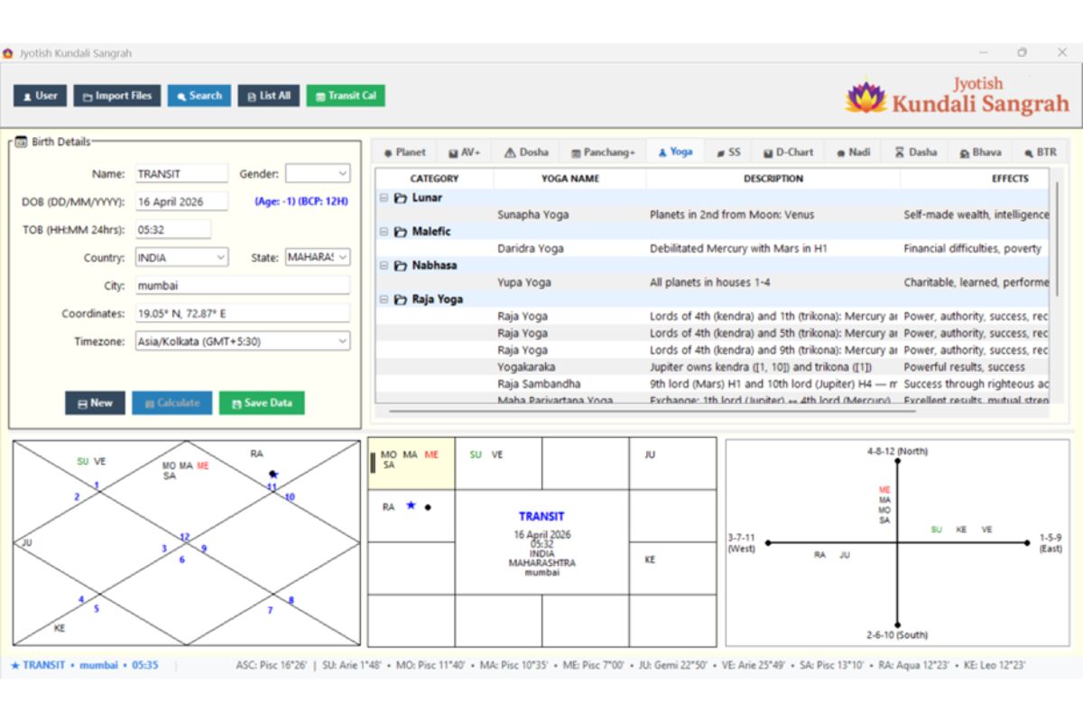Select the Yupa Yoga row
The height and width of the screenshot is (722, 1083).
pyautogui.click(x=713, y=282)
